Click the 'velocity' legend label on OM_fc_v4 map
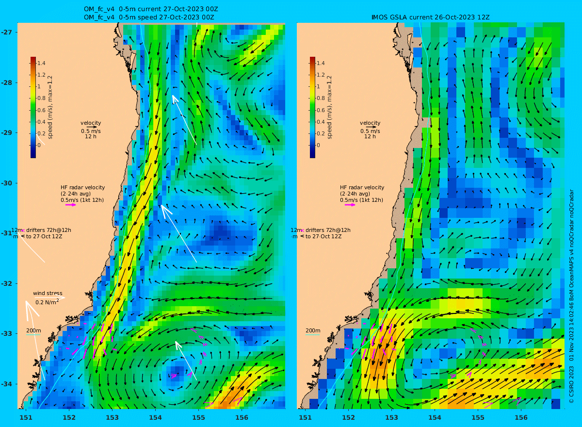The height and width of the screenshot is (427, 582). 91,123
